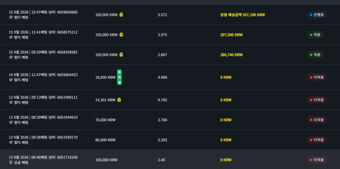Expand bet entry dated 15 9월 22:47
The width and height of the screenshot is (340, 169).
click(x=170, y=15)
